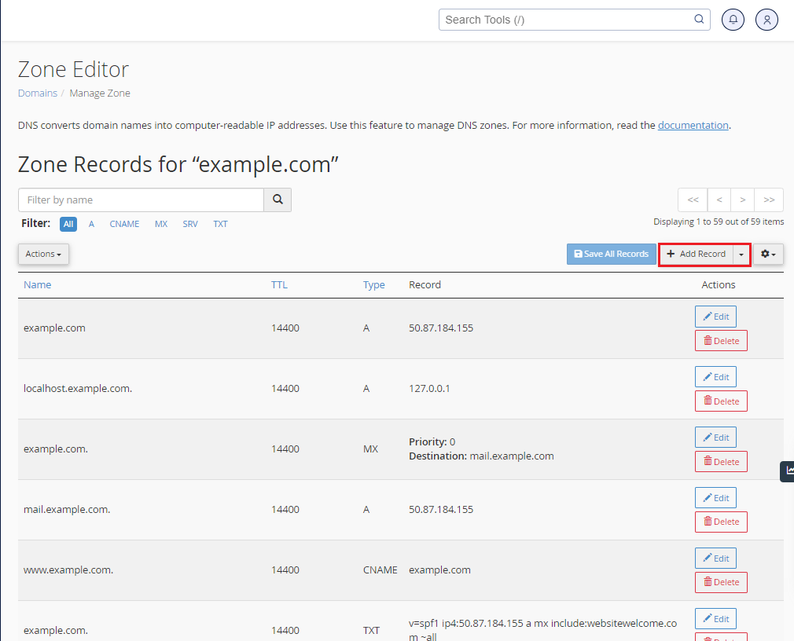
Task: Focus the Filter by name field
Action: pyautogui.click(x=142, y=200)
